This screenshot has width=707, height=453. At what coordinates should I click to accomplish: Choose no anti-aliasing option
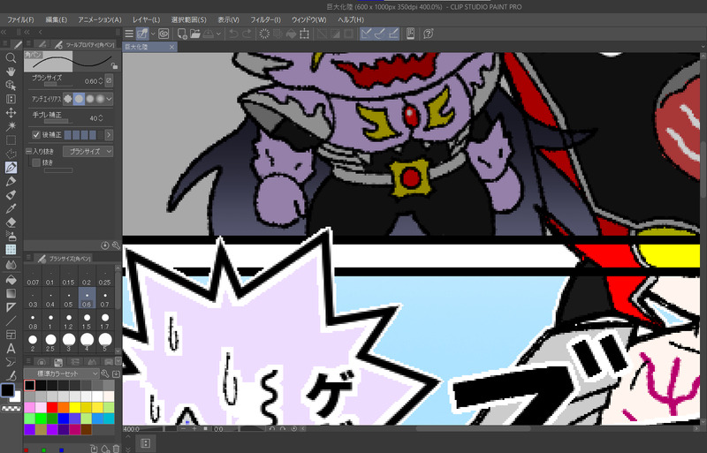click(68, 99)
